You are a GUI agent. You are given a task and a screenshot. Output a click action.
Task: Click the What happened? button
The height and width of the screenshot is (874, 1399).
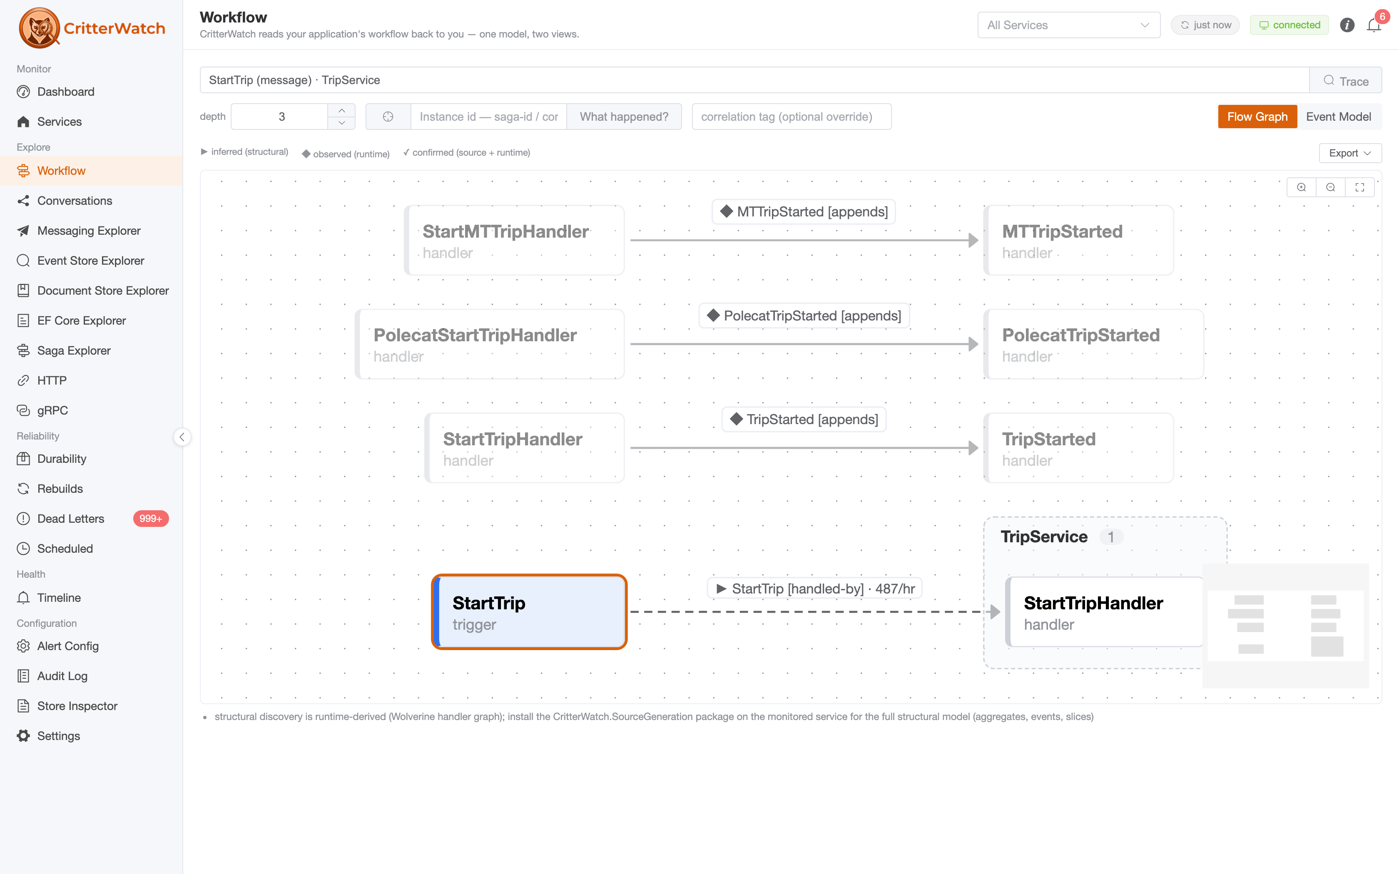[624, 117]
